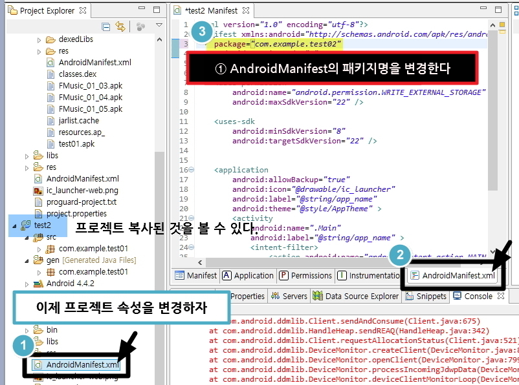
Task: Maximize the Project Explorer panel
Action: tap(157, 10)
